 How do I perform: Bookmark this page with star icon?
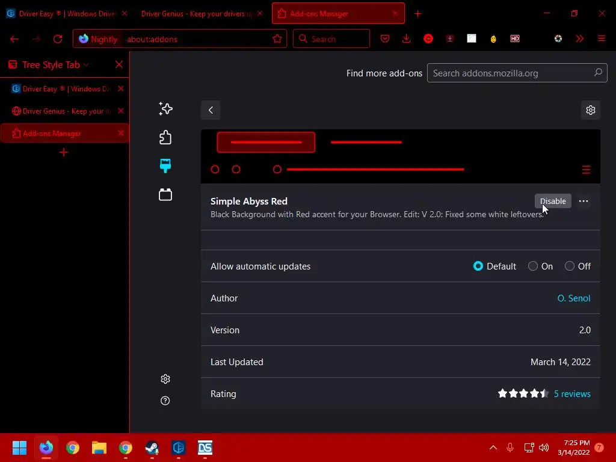coord(277,38)
